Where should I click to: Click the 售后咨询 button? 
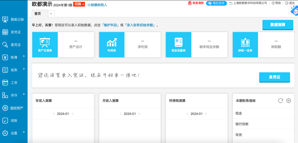click(x=217, y=3)
